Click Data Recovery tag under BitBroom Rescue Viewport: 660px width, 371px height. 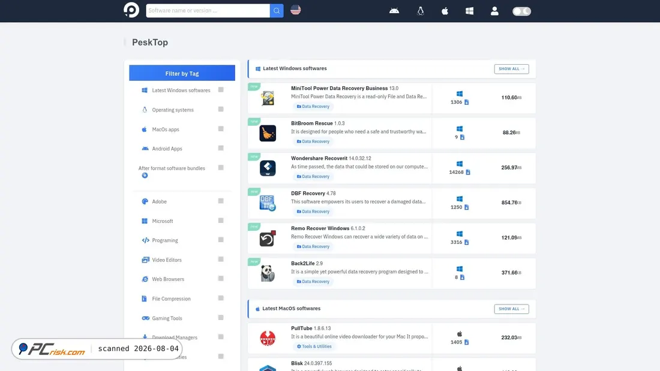click(313, 141)
